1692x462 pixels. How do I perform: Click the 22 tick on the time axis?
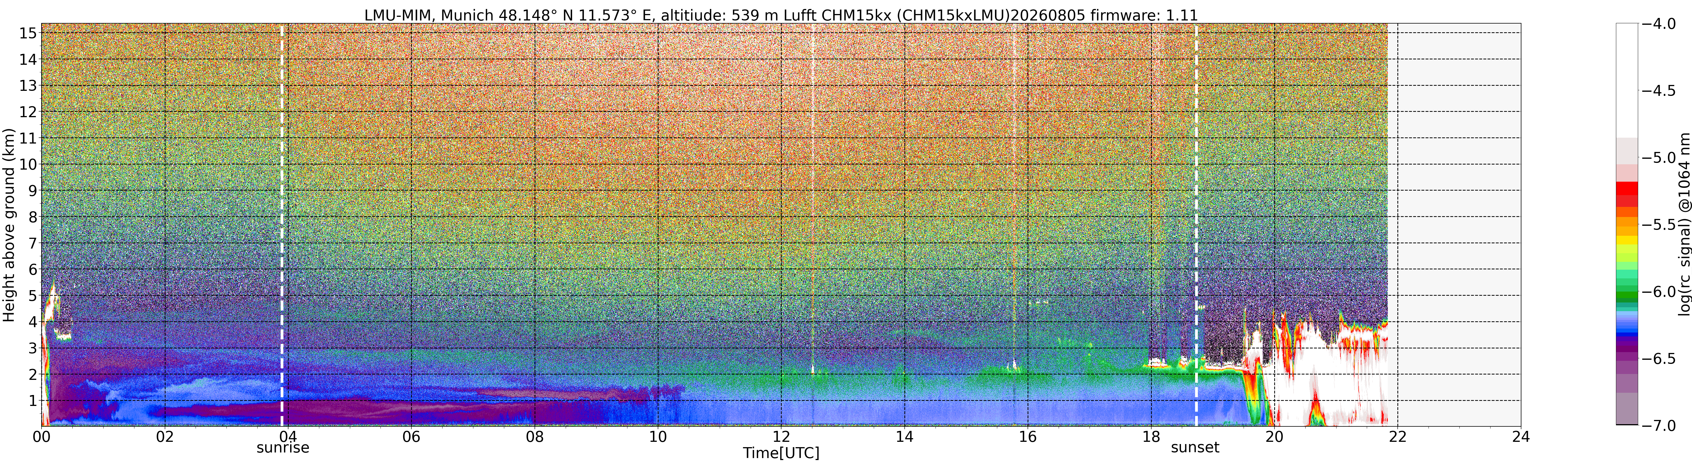pos(1397,436)
